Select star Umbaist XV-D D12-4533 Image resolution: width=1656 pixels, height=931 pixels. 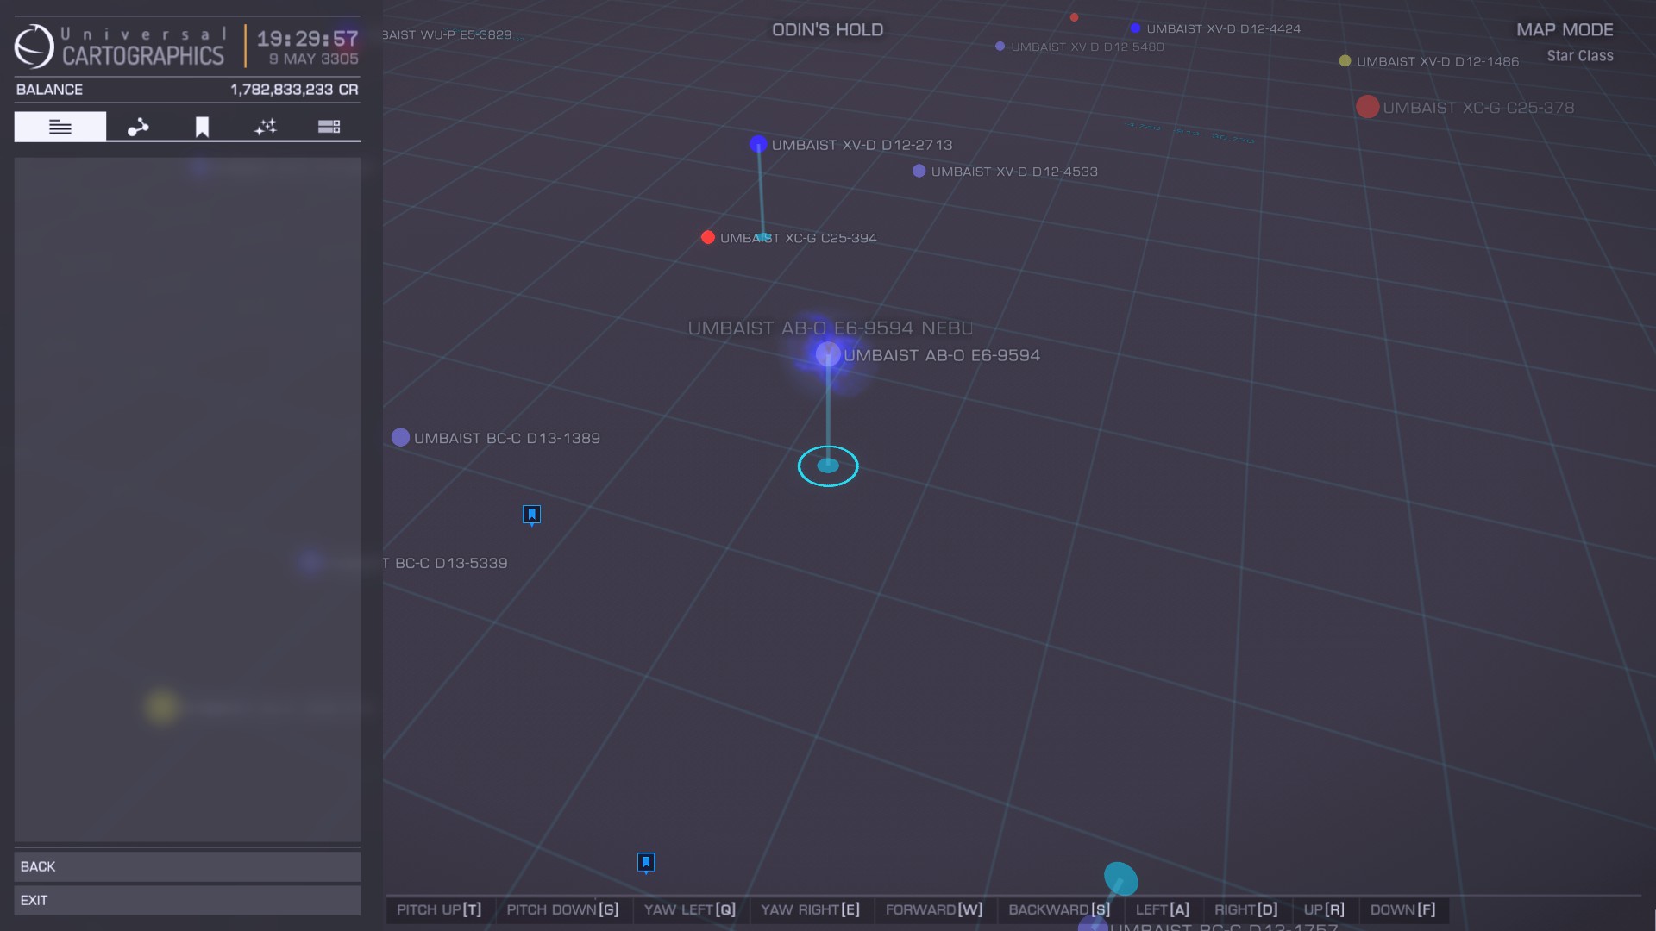coord(919,171)
